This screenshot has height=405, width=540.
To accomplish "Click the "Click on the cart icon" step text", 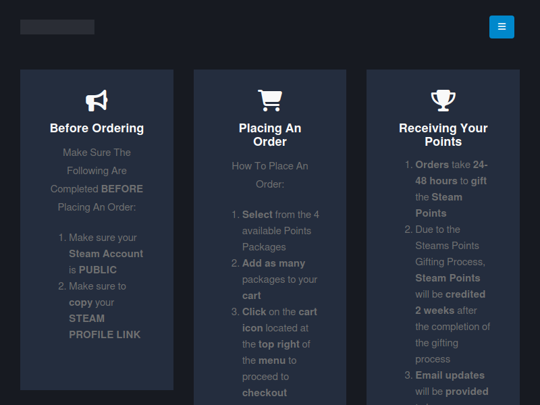I will click(x=279, y=352).
